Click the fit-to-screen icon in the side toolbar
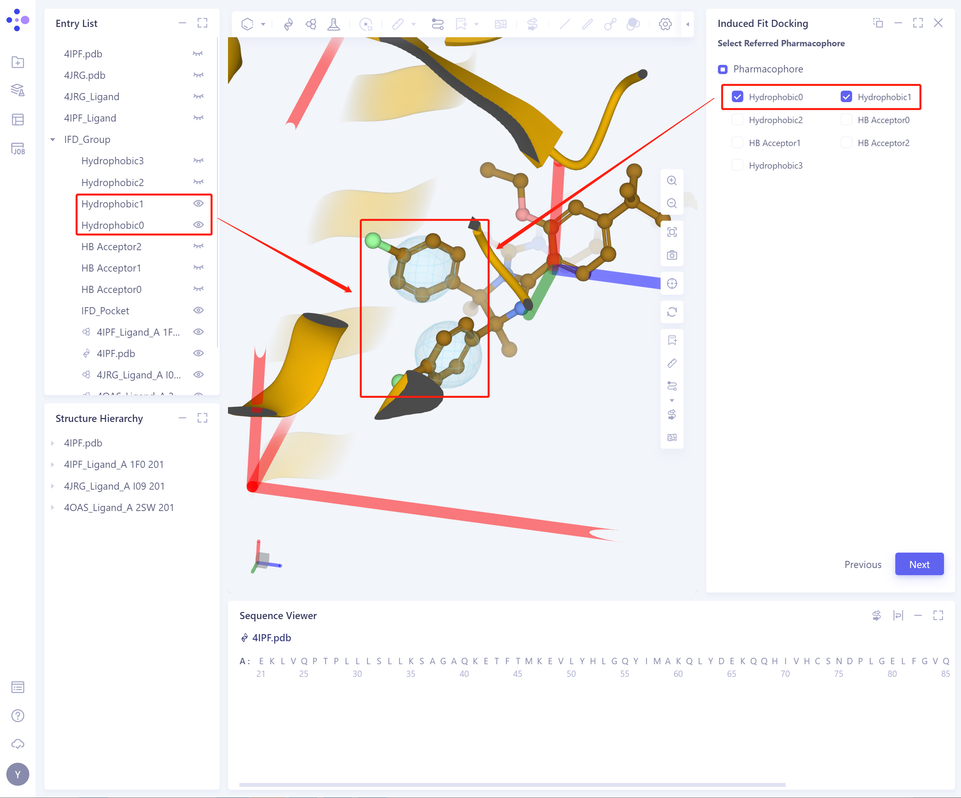 click(672, 232)
